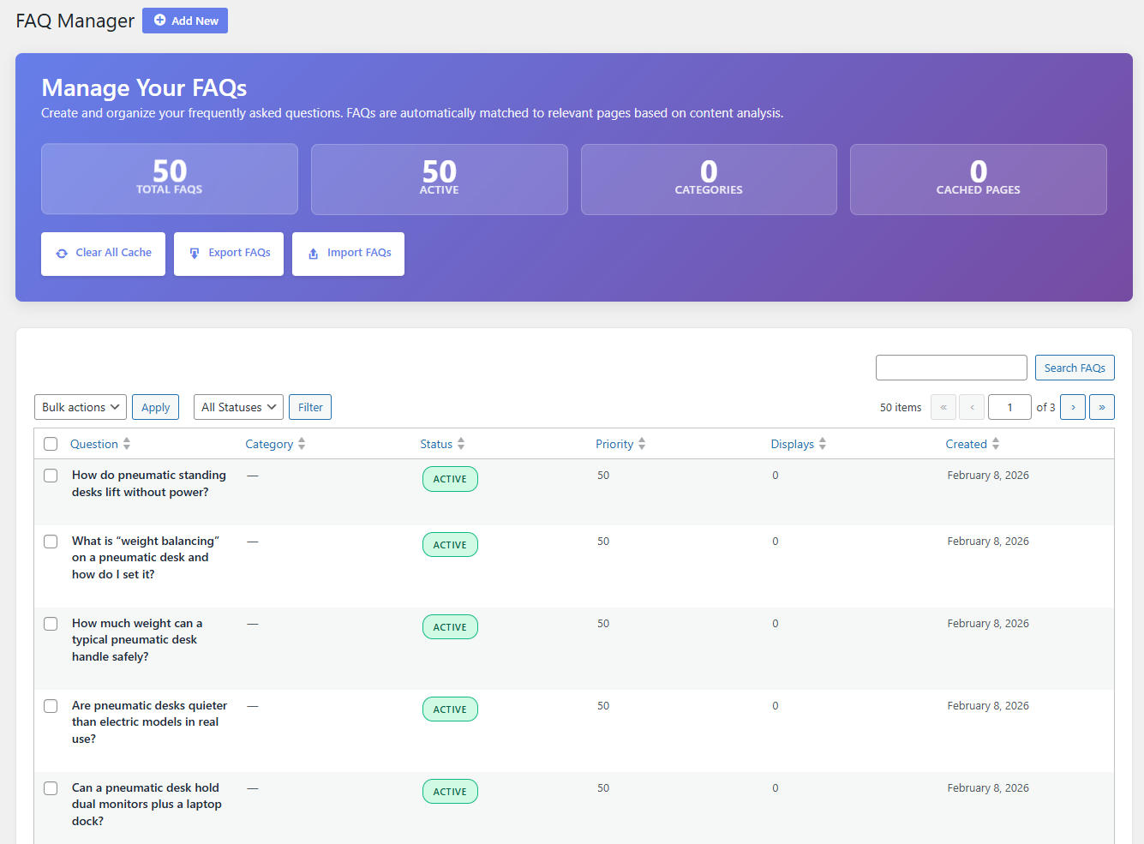Click the current page number field
1144x844 pixels.
point(1009,407)
